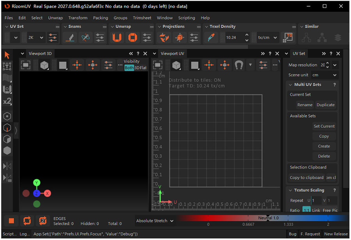The width and height of the screenshot is (351, 240).
Task: Switch to the Viewport UV tab
Action: click(172, 54)
